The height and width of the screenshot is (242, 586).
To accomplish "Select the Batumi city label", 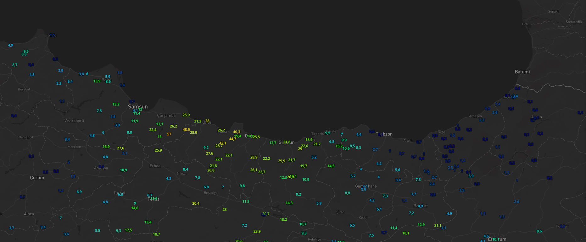I will pos(522,72).
